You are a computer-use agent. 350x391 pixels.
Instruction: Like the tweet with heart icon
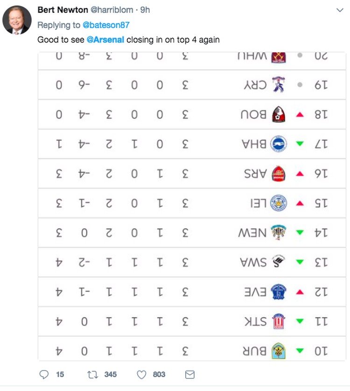point(141,375)
